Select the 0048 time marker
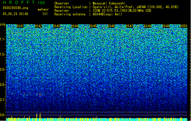The height and width of the screenshot is (121, 191). pos(148,26)
